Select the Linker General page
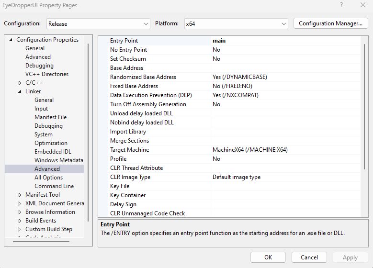 click(x=44, y=100)
